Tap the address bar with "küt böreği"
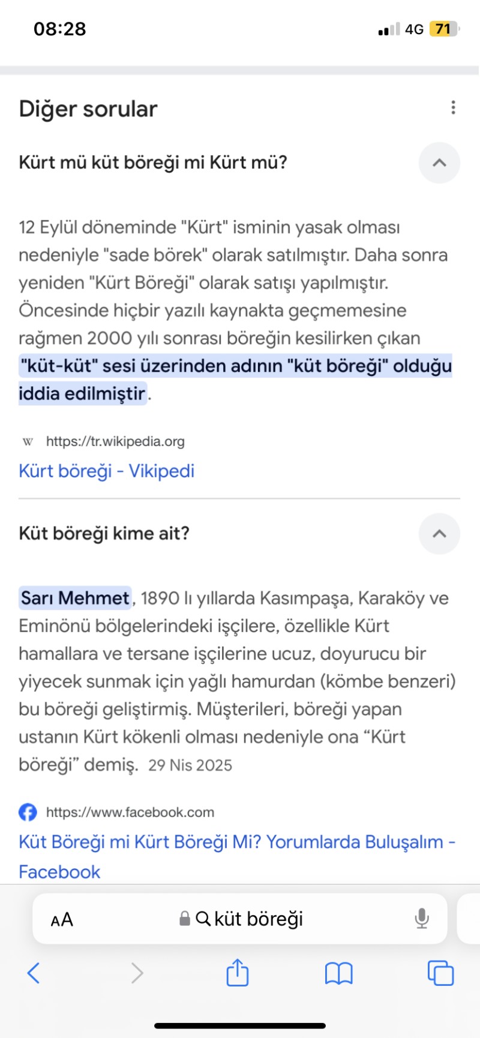The height and width of the screenshot is (1038, 480). pyautogui.click(x=258, y=918)
